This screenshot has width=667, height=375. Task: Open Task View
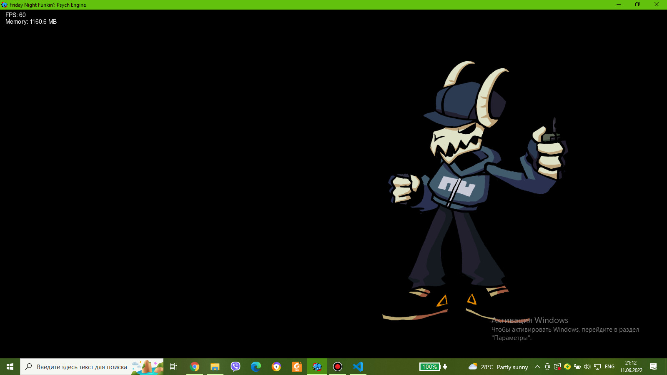(173, 367)
